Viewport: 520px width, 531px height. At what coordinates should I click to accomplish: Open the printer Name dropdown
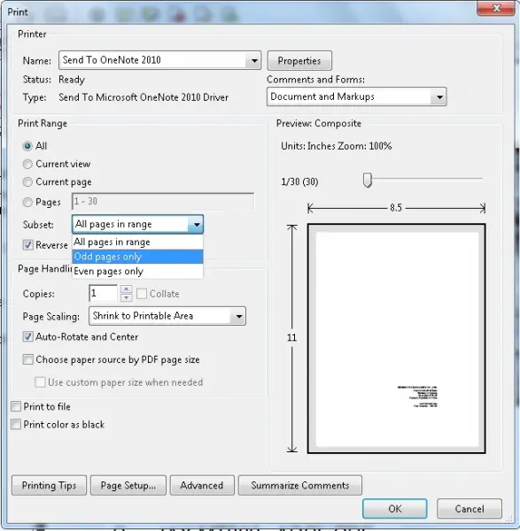pyautogui.click(x=254, y=60)
